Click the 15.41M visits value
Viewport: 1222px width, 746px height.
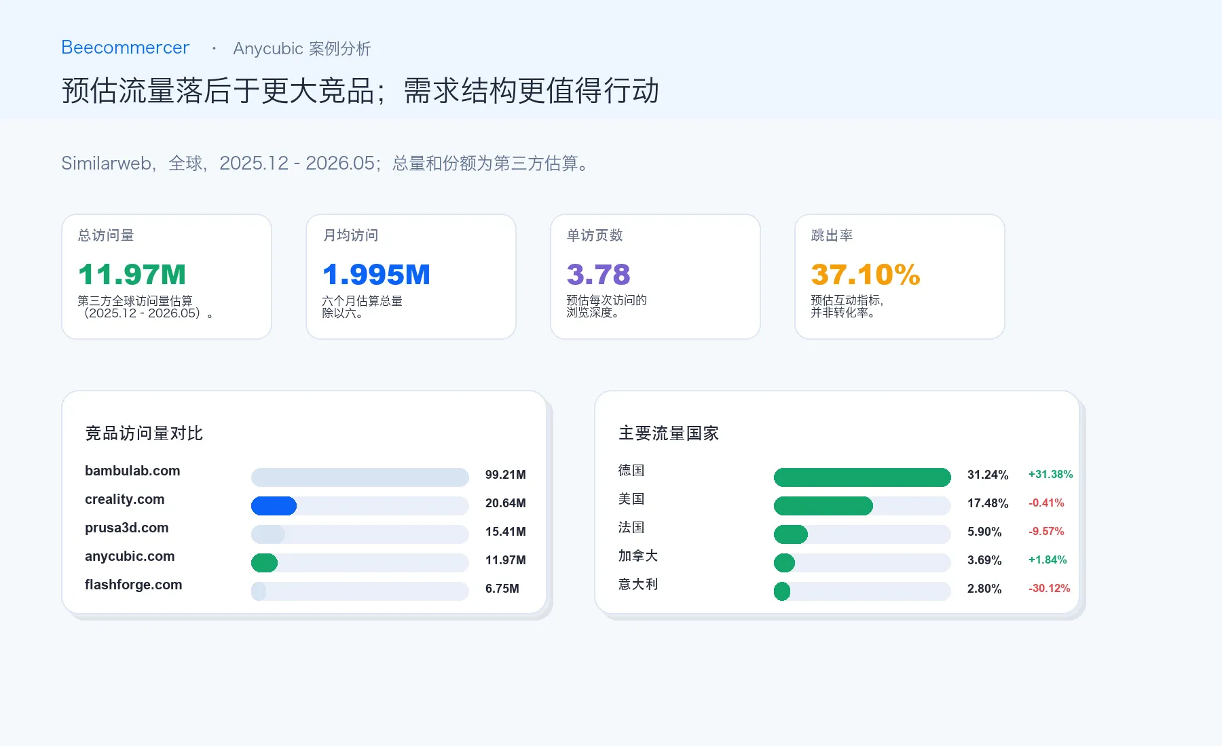pyautogui.click(x=506, y=532)
